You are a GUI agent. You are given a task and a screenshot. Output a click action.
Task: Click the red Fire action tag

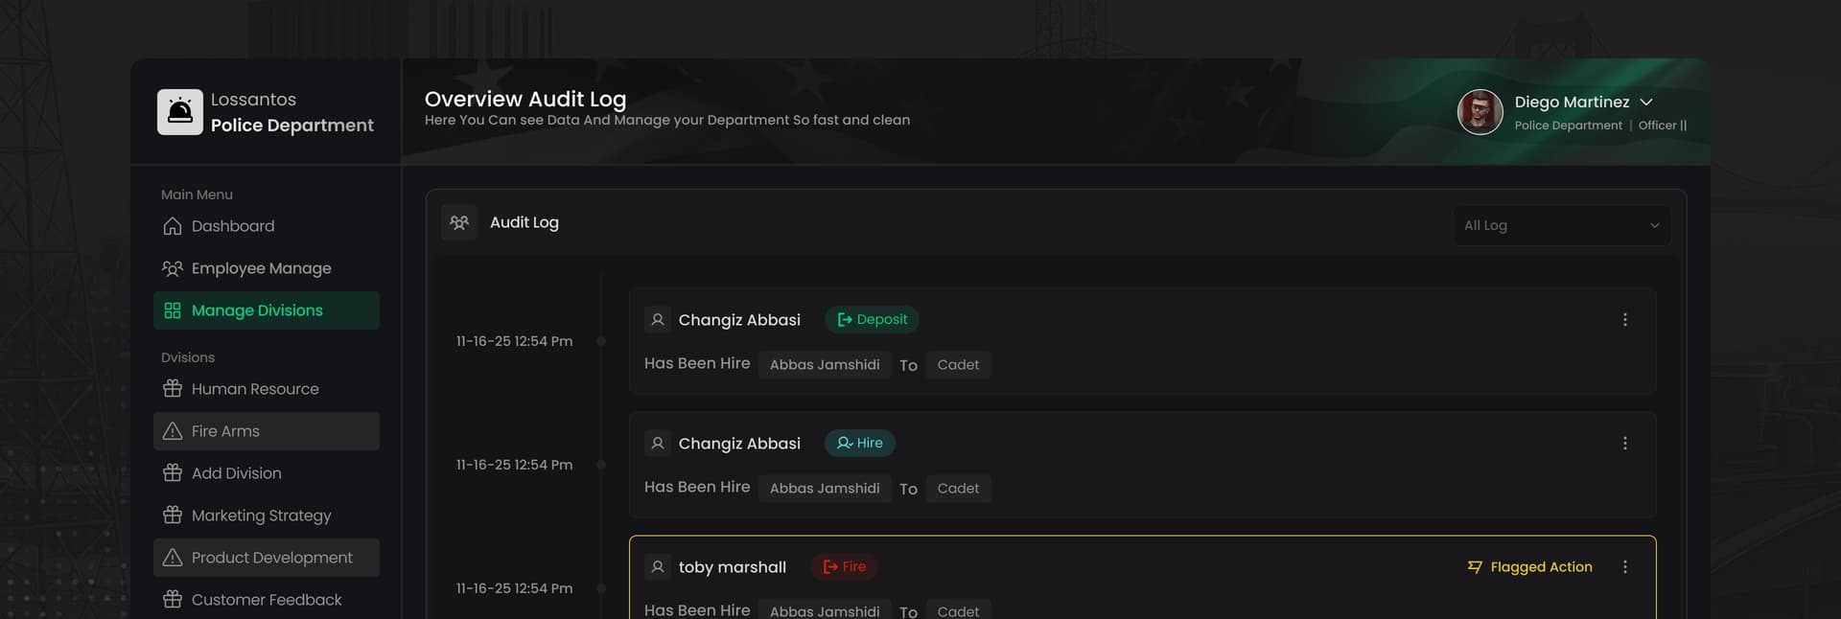point(844,567)
